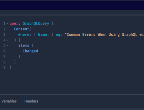
Task: Click the closing brace on line 8
Action: pos(15,62)
